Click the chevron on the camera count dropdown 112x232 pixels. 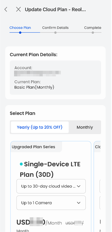pos(79,203)
